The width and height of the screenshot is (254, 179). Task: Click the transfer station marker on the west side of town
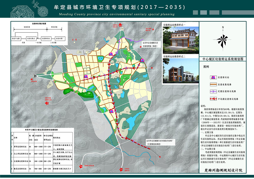(86, 76)
